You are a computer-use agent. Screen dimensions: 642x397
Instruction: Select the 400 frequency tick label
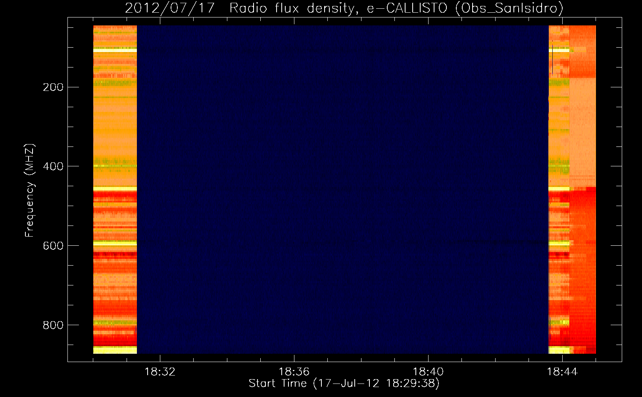click(x=53, y=166)
